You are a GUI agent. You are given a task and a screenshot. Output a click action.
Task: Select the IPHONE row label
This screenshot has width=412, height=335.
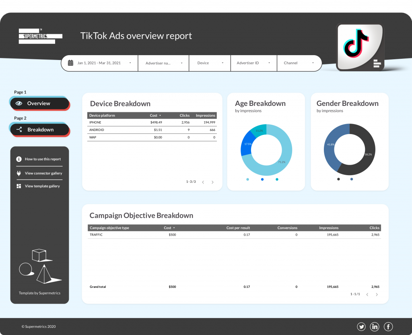tap(95, 122)
